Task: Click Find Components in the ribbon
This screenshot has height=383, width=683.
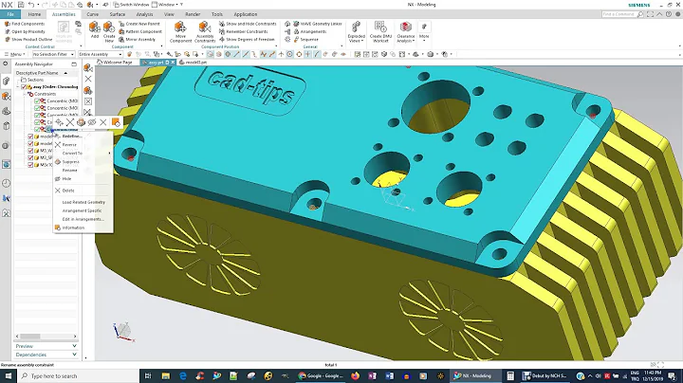Action: [x=25, y=24]
